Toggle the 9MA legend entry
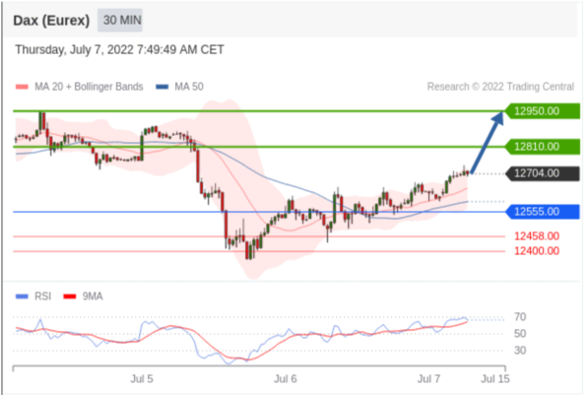The width and height of the screenshot is (587, 395). tap(83, 296)
